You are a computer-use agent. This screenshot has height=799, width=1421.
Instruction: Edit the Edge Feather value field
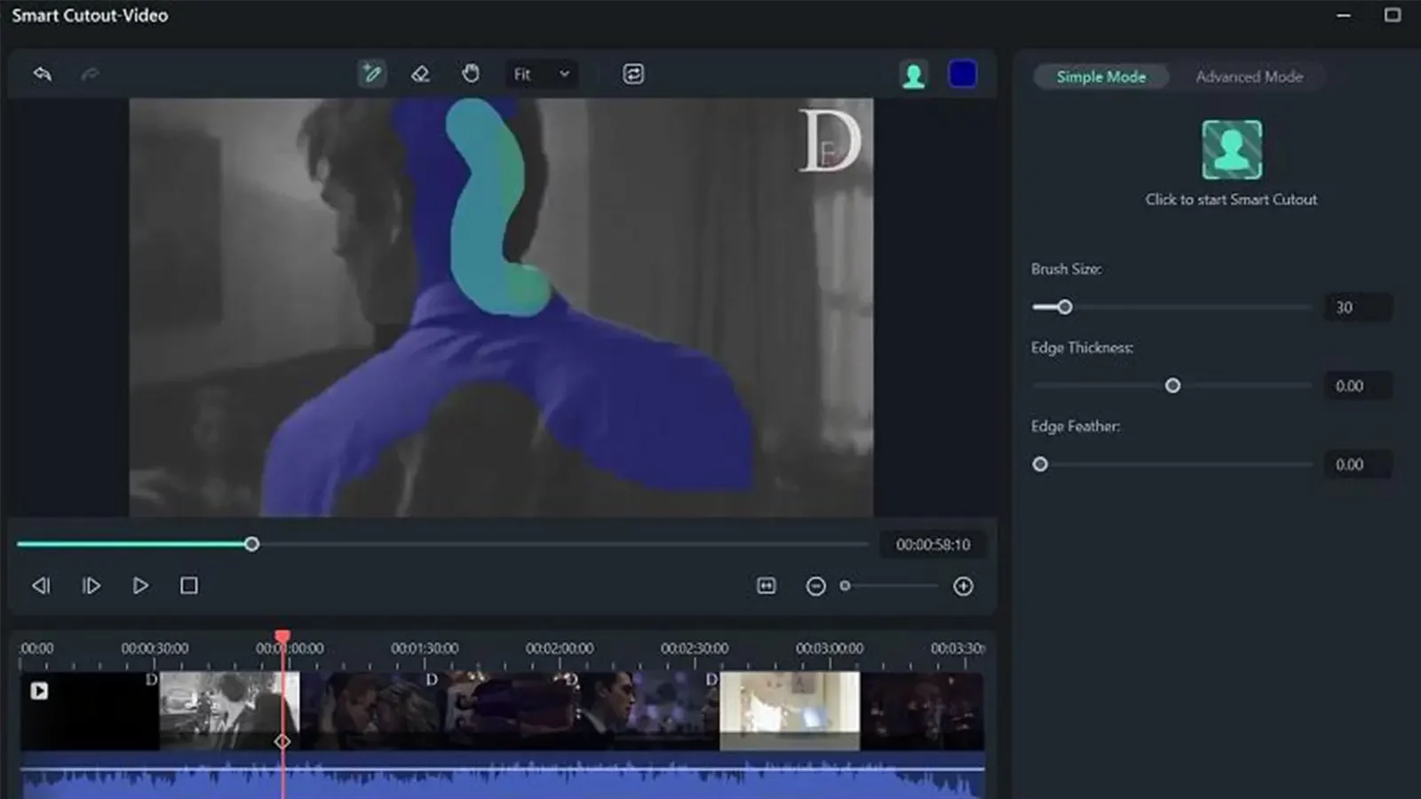click(1357, 464)
